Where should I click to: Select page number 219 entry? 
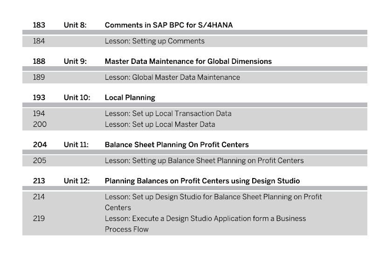[39, 219]
